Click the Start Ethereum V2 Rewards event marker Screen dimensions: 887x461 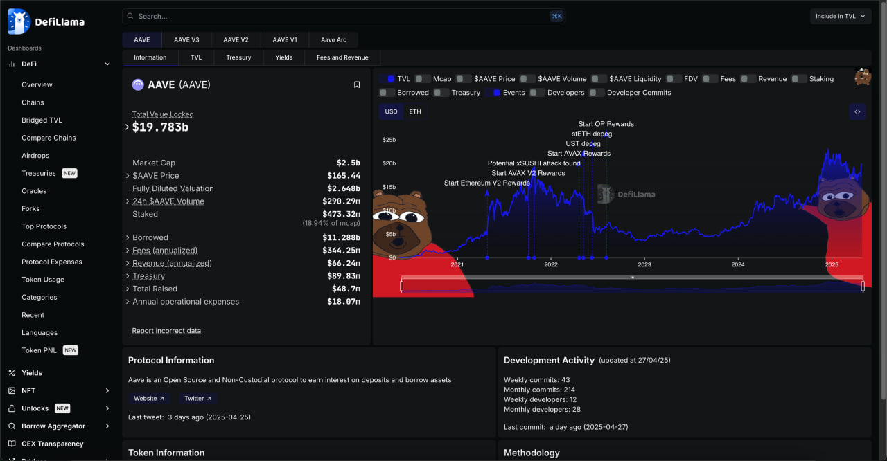coord(486,257)
